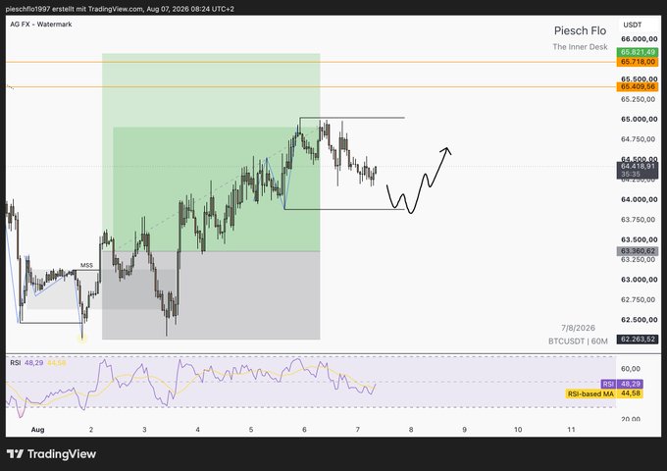Click the 63.000,00 price axis value
The image size is (667, 471).
(x=639, y=280)
